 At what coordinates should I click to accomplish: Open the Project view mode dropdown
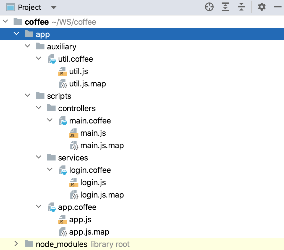pos(53,7)
